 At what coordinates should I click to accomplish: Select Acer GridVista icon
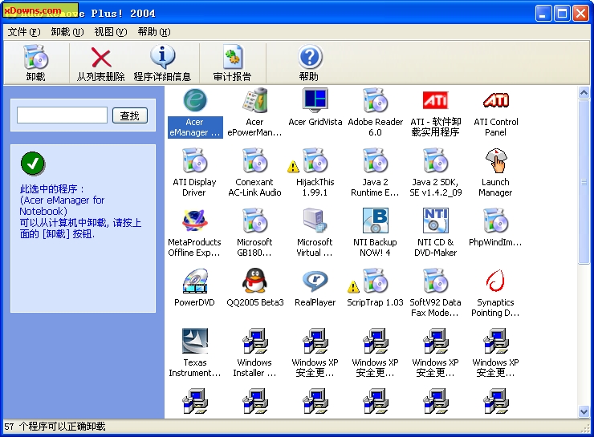coord(315,100)
